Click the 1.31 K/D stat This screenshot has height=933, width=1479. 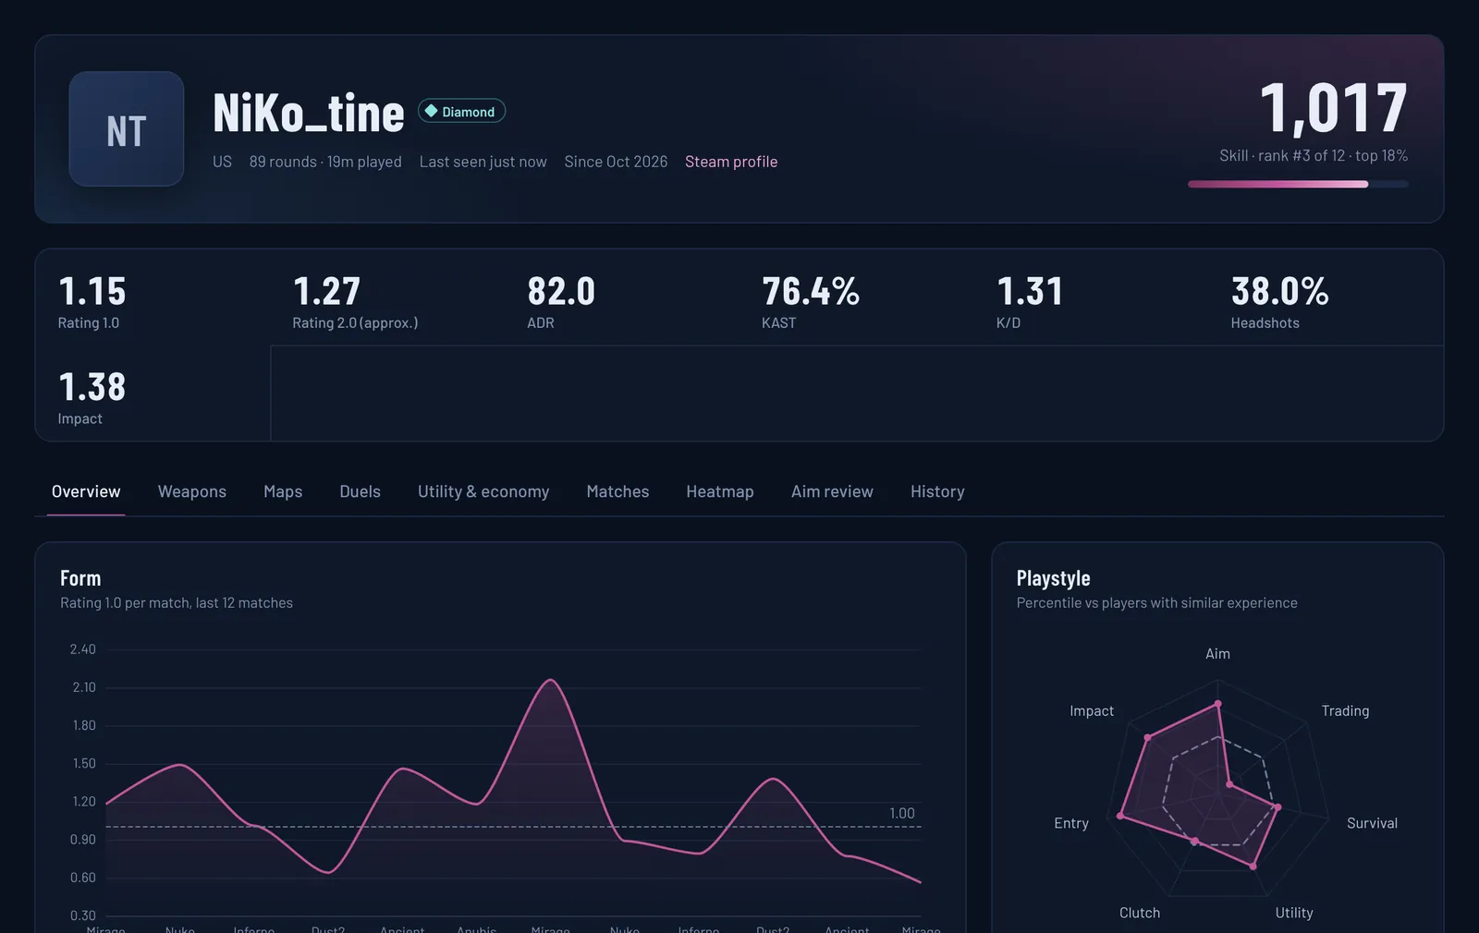[x=1030, y=292]
